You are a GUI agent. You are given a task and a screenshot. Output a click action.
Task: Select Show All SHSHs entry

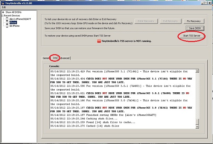click(13, 12)
